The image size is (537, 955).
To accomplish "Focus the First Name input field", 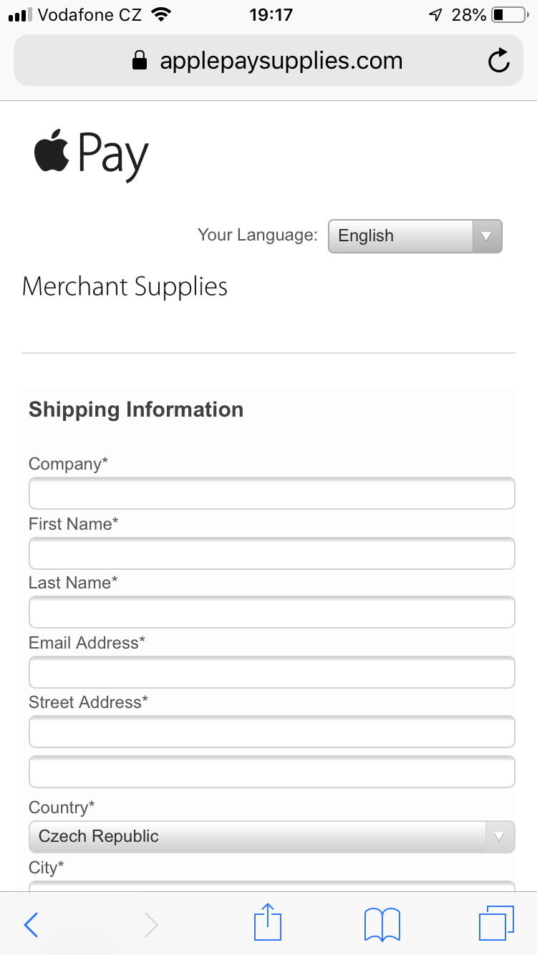I will pyautogui.click(x=271, y=553).
